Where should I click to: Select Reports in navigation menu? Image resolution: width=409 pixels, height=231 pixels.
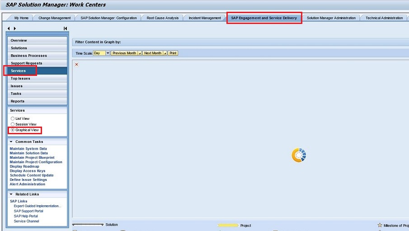click(38, 101)
